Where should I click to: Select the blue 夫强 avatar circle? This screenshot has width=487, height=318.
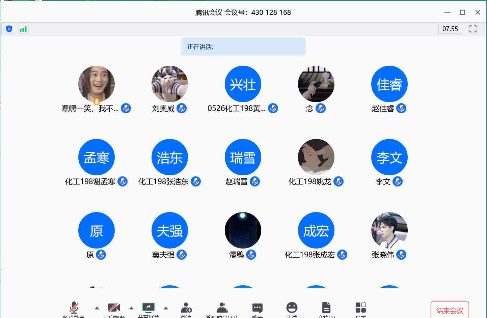coord(170,230)
